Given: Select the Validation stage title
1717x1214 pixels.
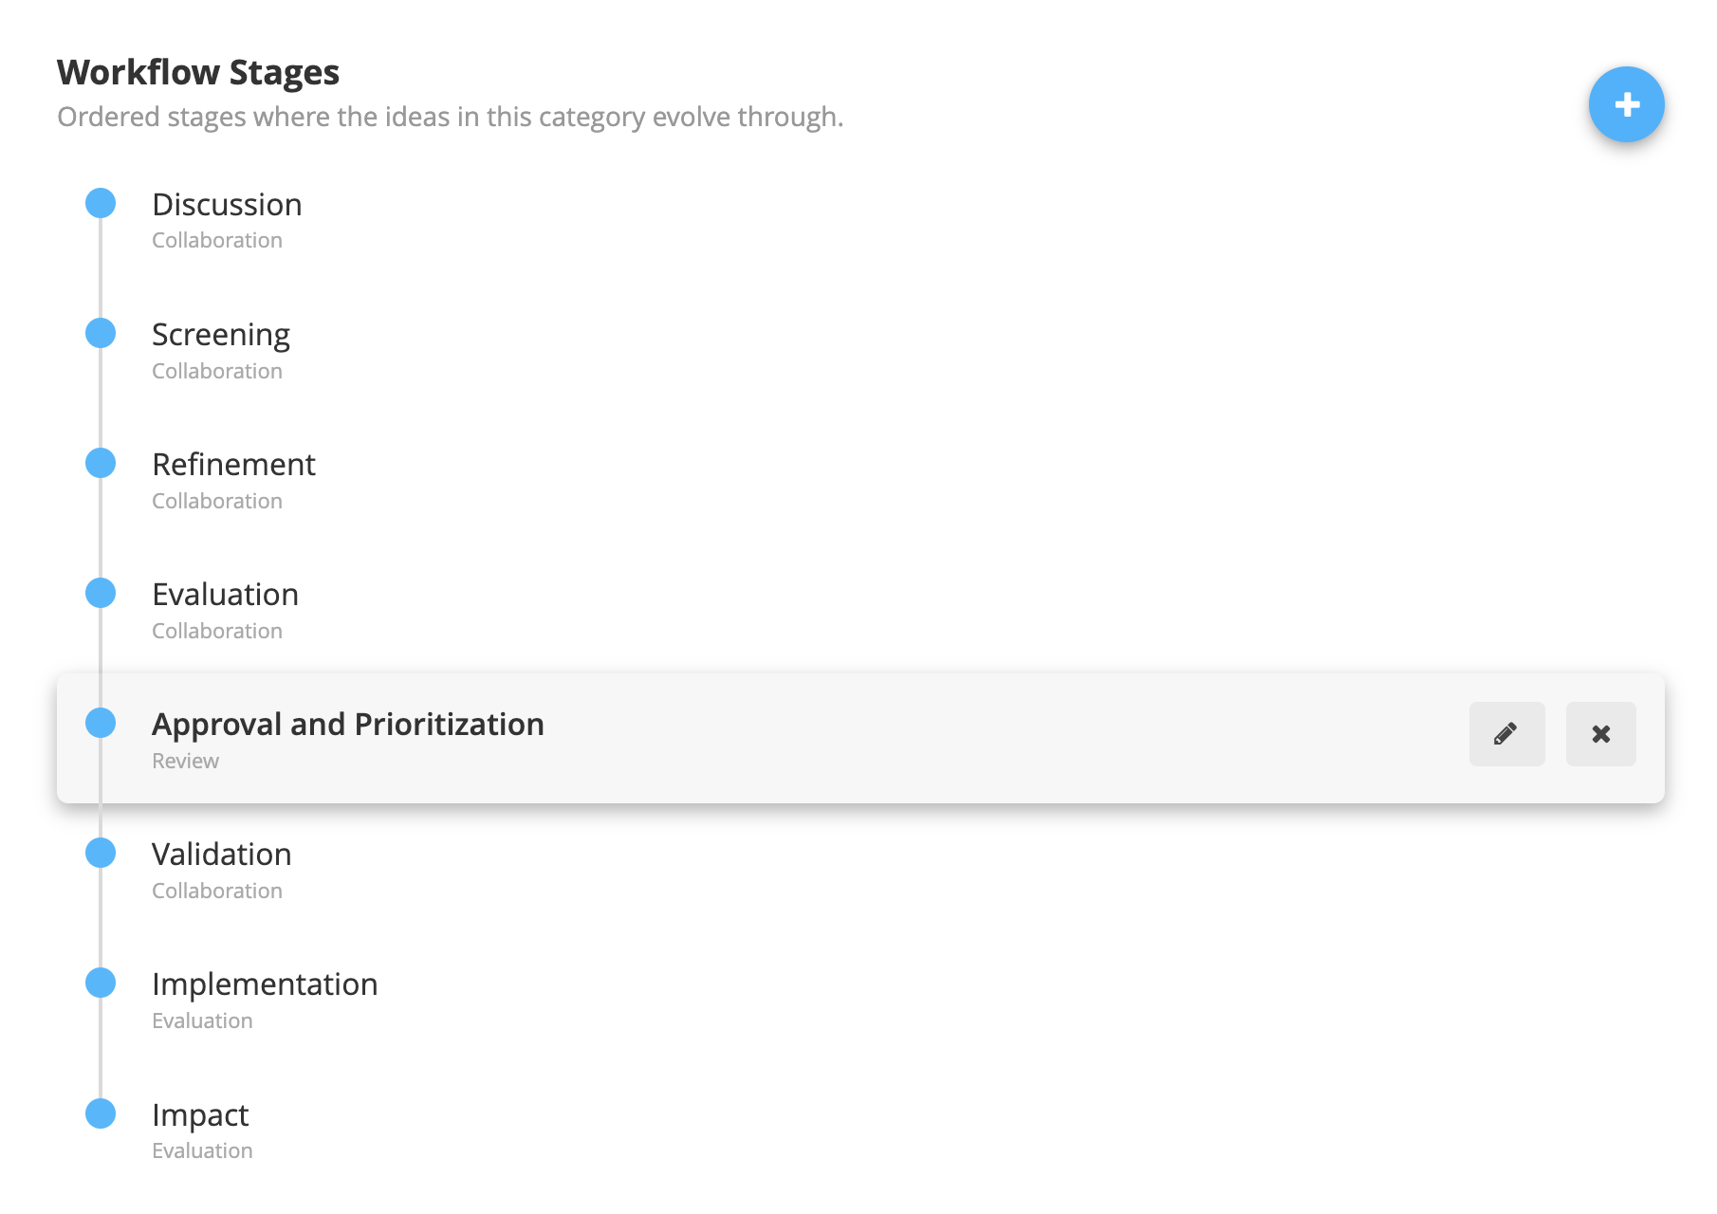Looking at the screenshot, I should click(x=221, y=855).
